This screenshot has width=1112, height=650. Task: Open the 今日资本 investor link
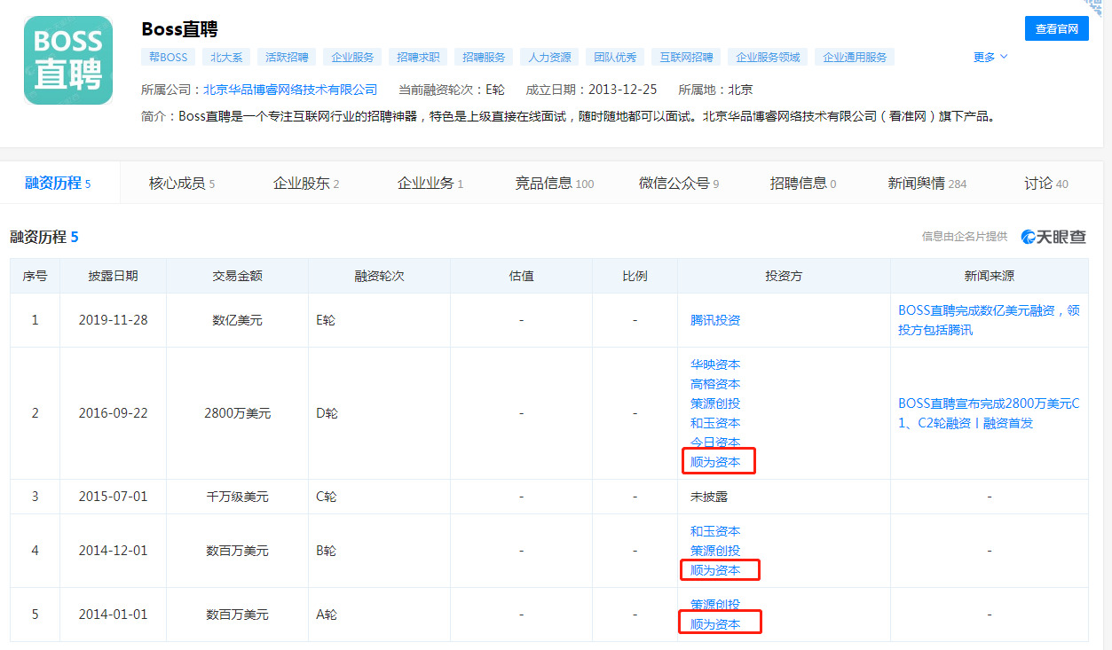click(x=715, y=442)
